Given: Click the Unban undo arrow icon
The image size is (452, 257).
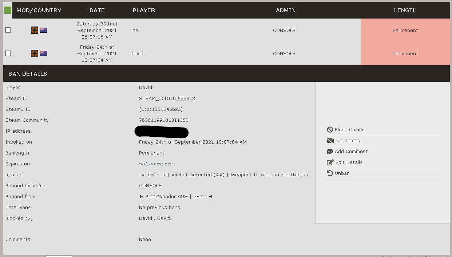Looking at the screenshot, I should [x=330, y=173].
